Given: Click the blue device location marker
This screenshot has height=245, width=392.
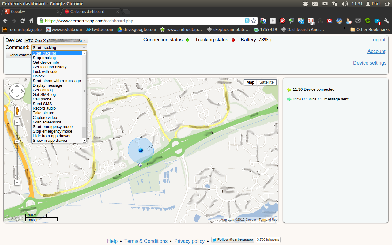Looking at the screenshot, I should pos(141,150).
